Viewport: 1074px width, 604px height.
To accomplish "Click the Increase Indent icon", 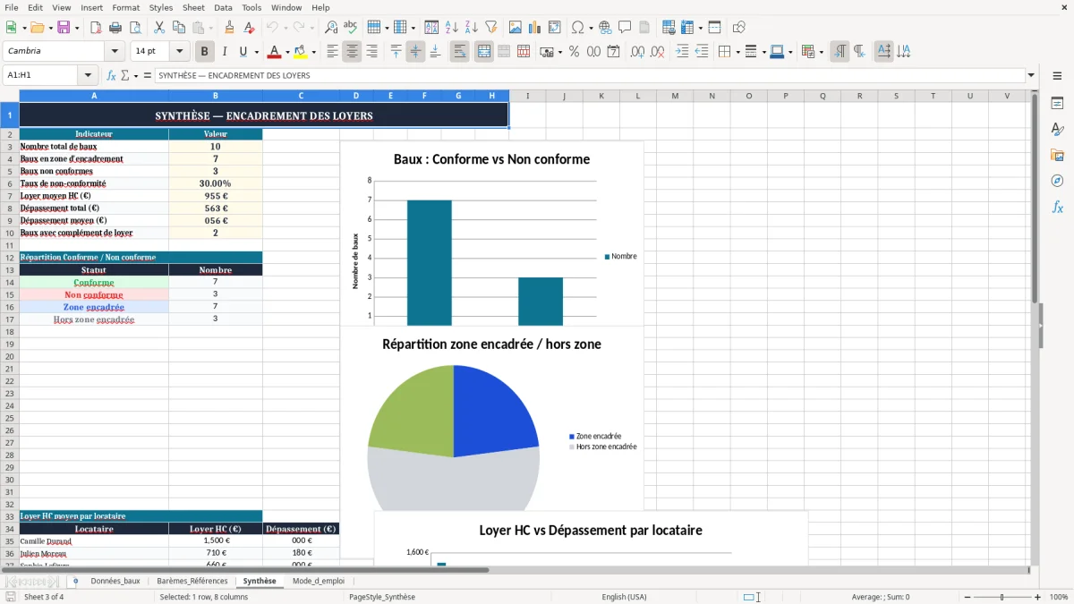I will tap(682, 52).
